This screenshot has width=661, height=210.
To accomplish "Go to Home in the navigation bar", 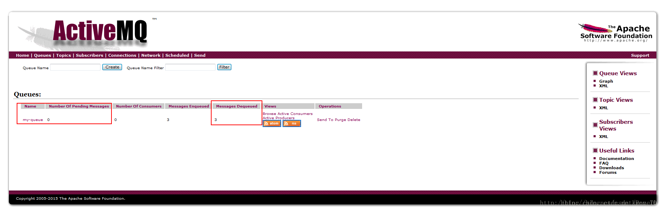I will pyautogui.click(x=22, y=55).
